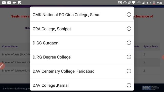This screenshot has height=92, width=164.
Task: Tap the red floating edit button
Action: [2, 66]
